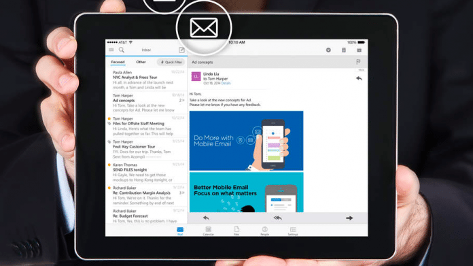Archive the open Ad concepts message
This screenshot has width=473, height=266.
[x=328, y=50]
